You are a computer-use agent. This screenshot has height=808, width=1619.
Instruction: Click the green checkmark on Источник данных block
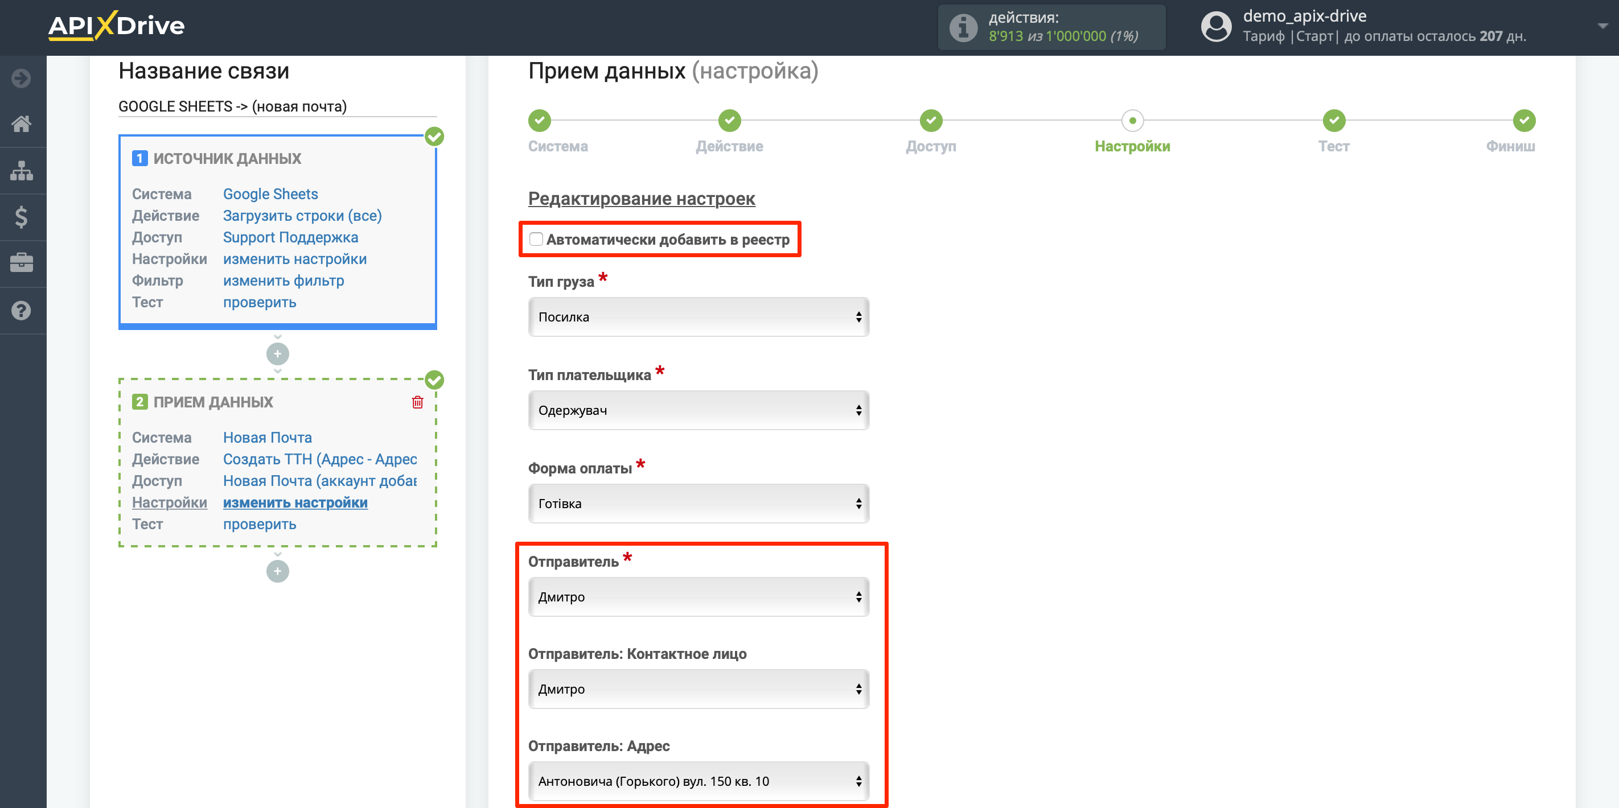434,137
